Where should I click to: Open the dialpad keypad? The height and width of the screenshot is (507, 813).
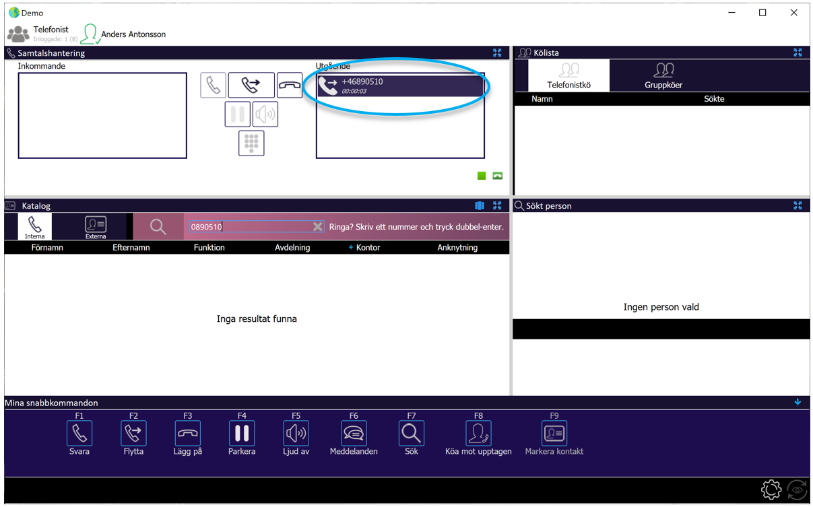(x=251, y=143)
